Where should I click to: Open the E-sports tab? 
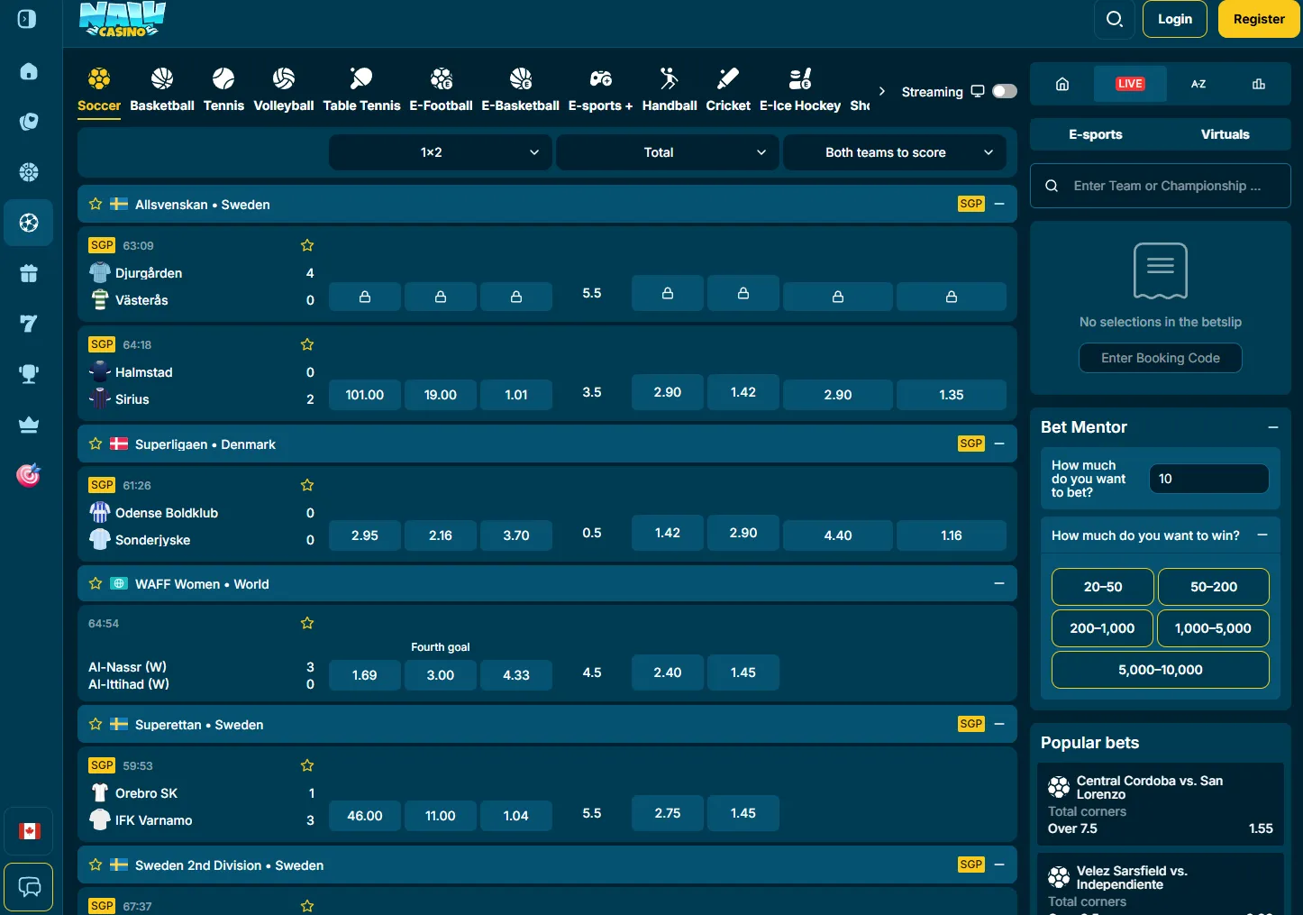[x=1096, y=134]
